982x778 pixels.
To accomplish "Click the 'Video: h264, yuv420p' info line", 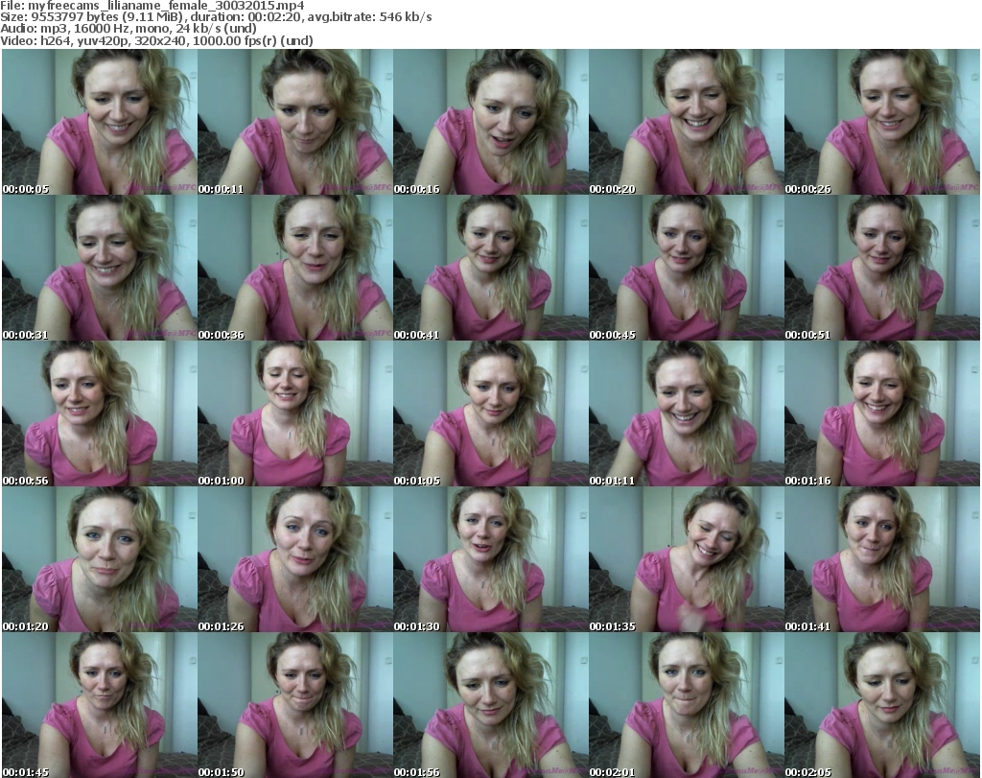I will point(156,40).
